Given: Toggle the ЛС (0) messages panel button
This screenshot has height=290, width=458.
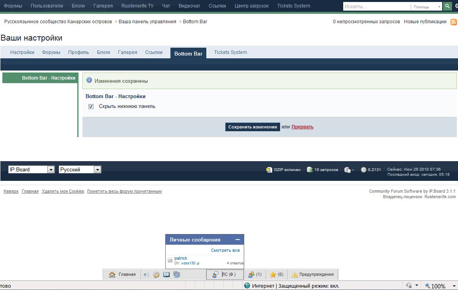Looking at the screenshot, I should 224,275.
